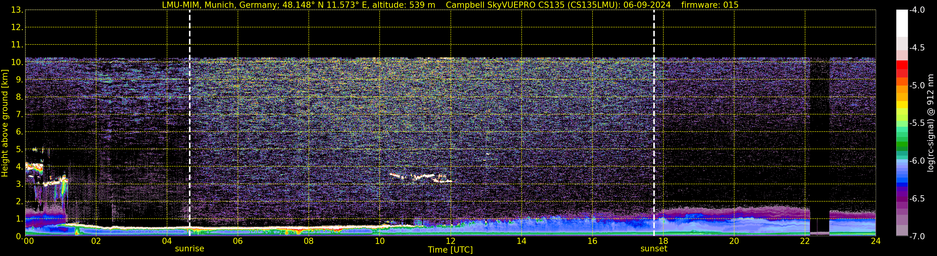Image resolution: width=937 pixels, height=256 pixels.
Task: Click the 'sunset' label below the axis
Action: pos(654,249)
